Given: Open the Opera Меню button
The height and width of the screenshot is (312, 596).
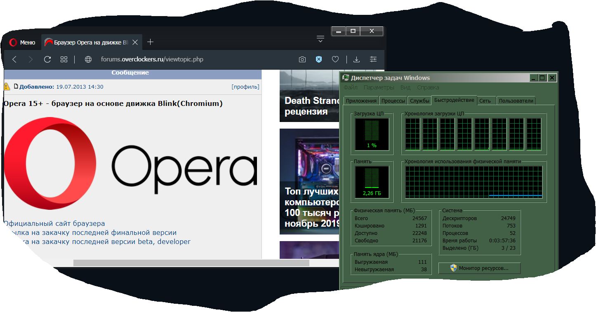Looking at the screenshot, I should point(22,42).
